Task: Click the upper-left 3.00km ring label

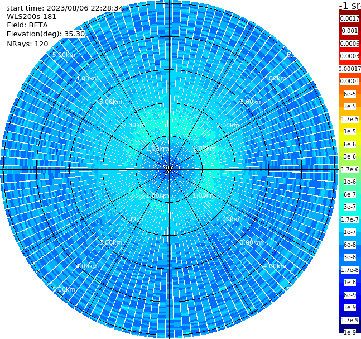Action: [110, 102]
